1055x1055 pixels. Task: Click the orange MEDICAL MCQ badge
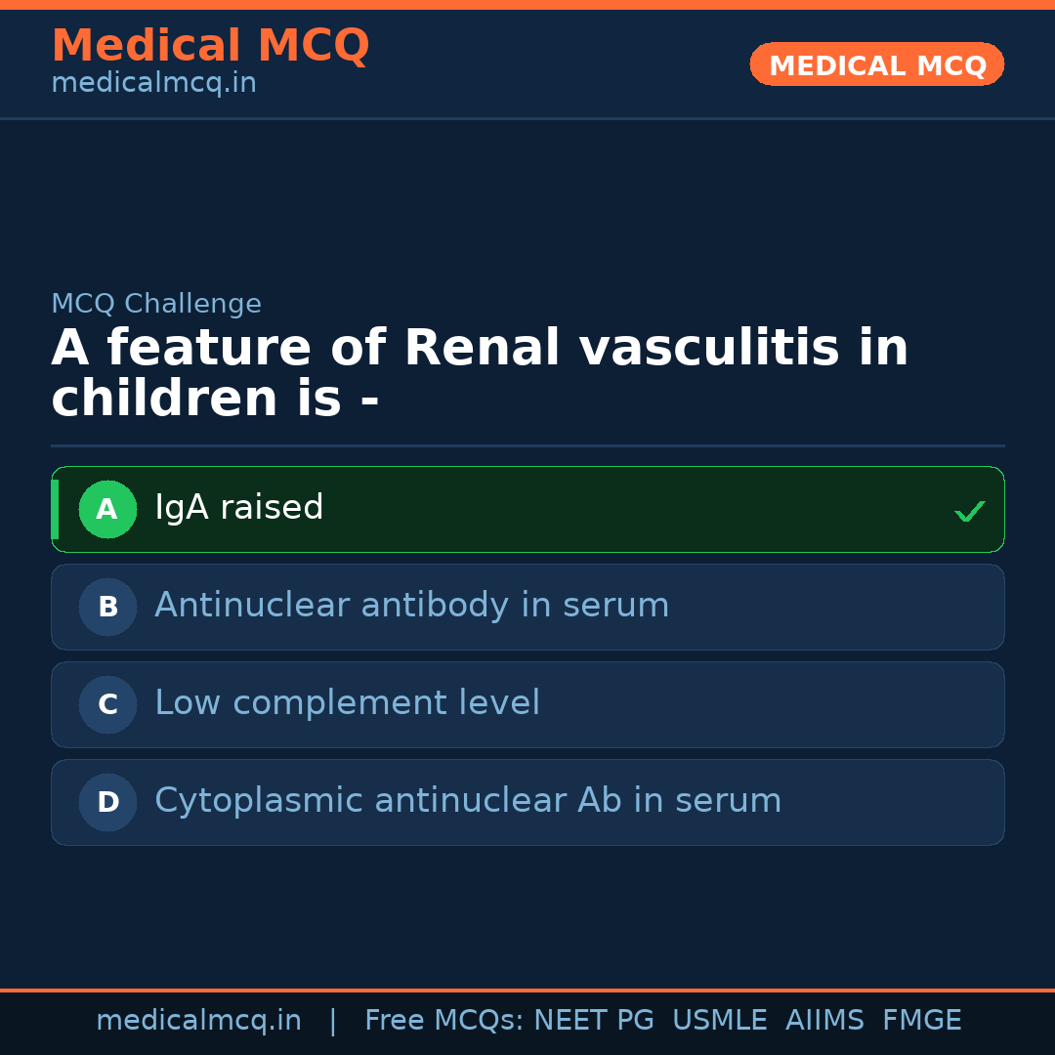tap(876, 64)
